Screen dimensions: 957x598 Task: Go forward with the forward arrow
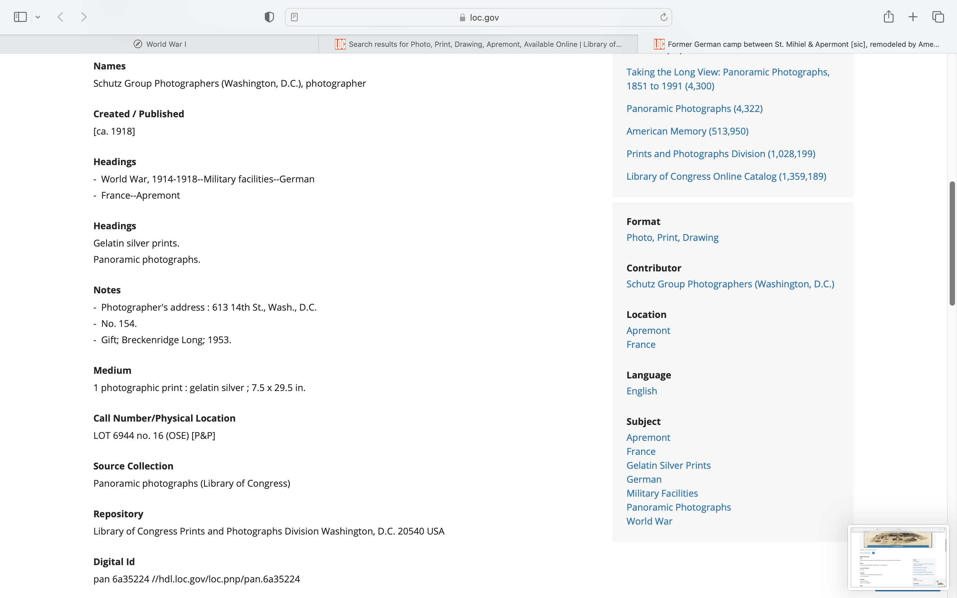(84, 17)
